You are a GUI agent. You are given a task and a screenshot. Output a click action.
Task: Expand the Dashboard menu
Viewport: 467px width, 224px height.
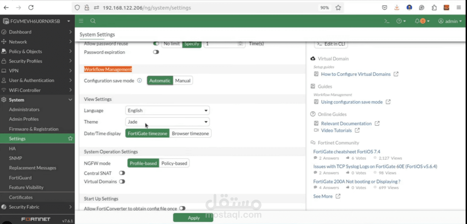click(37, 32)
